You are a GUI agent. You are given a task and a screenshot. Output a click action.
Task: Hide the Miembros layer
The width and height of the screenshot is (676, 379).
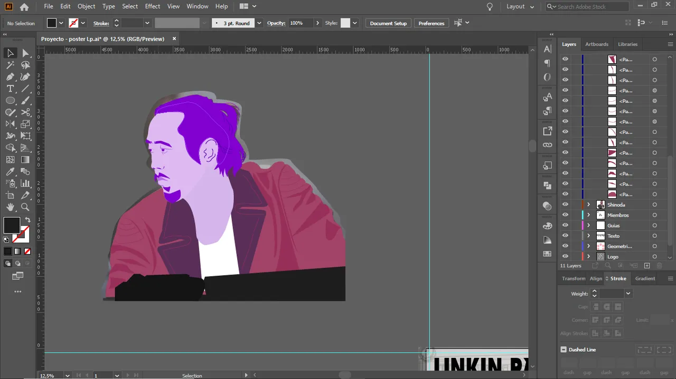pos(565,215)
